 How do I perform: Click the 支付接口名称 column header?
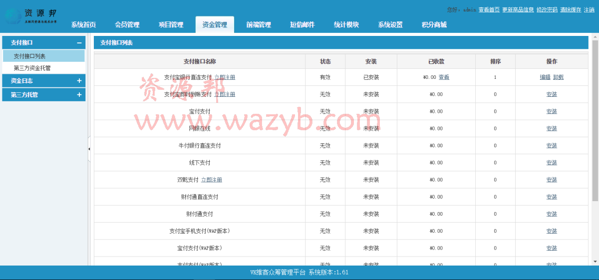200,61
